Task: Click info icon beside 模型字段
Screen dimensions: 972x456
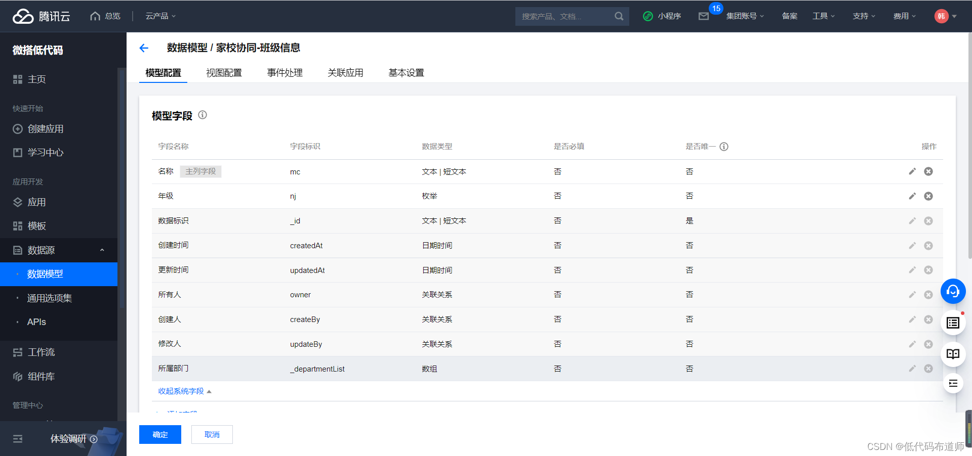Action: point(202,115)
